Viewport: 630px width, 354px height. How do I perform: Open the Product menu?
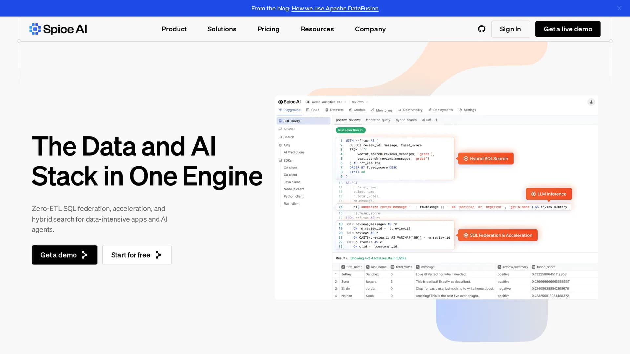click(x=174, y=29)
